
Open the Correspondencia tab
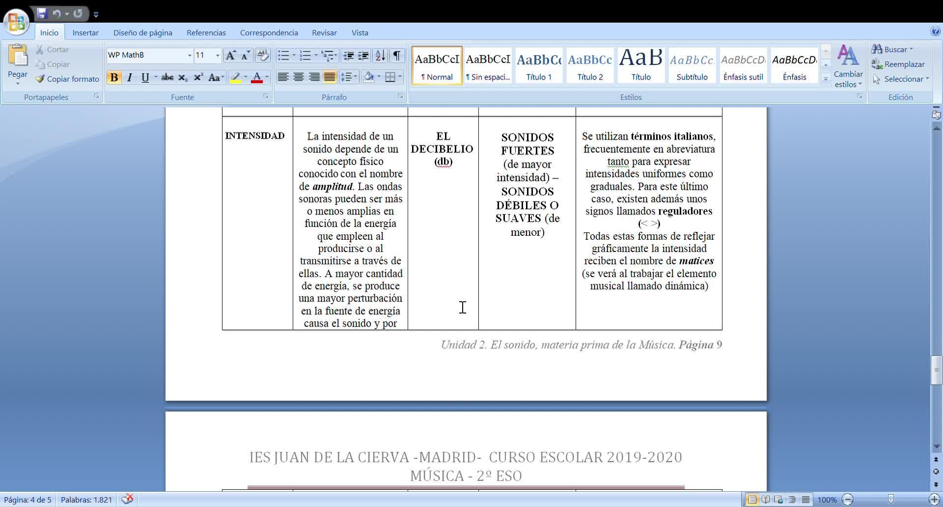click(269, 33)
